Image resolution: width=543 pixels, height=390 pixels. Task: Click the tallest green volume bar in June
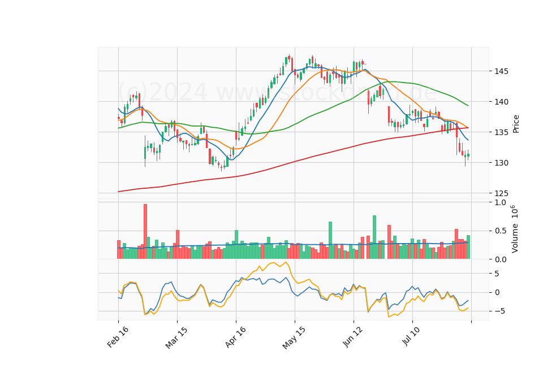pos(374,237)
